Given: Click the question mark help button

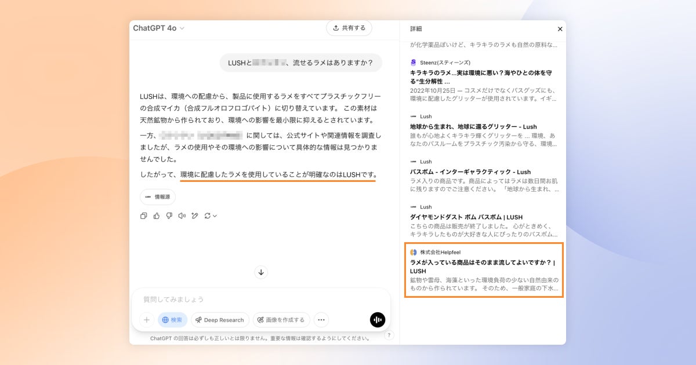Looking at the screenshot, I should point(389,335).
